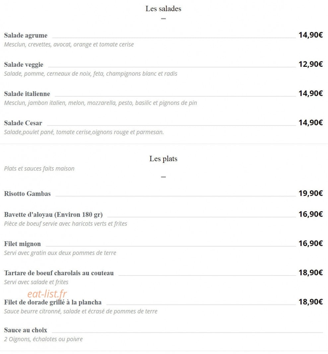Screen dimensions: 328x354
Task: Select the Filet mignon item
Action: pyautogui.click(x=22, y=244)
